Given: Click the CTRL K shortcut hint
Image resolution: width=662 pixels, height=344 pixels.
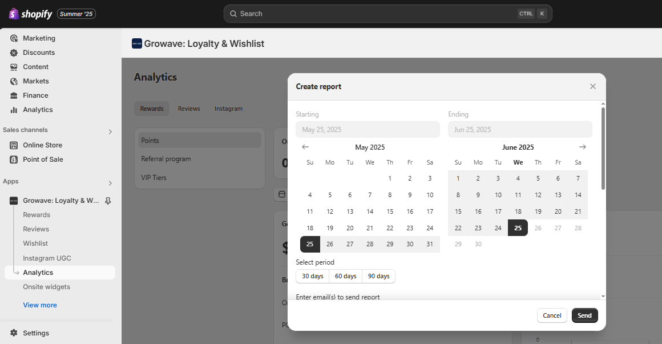Looking at the screenshot, I should coord(532,14).
